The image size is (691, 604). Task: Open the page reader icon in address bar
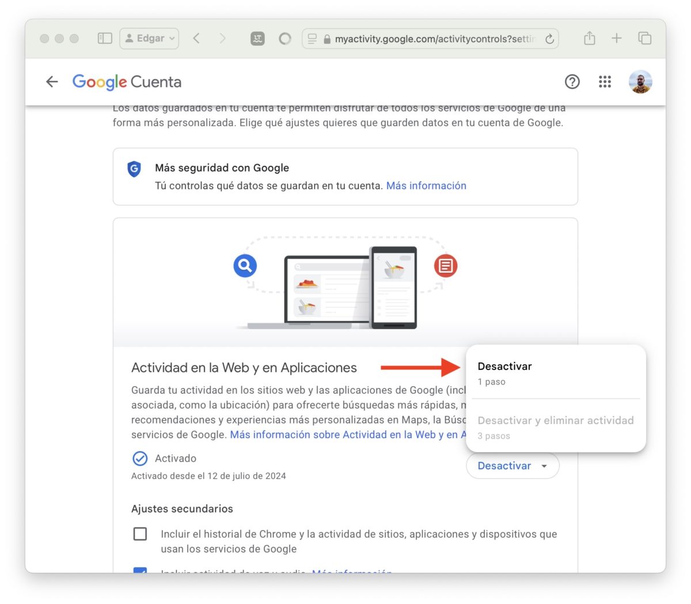pyautogui.click(x=312, y=39)
